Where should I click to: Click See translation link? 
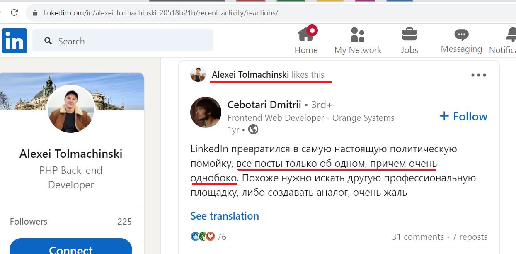point(225,216)
